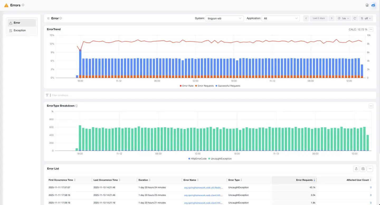The image size is (380, 205).
Task: Open ErrorType Breakdown more options menu
Action: pos(371,106)
